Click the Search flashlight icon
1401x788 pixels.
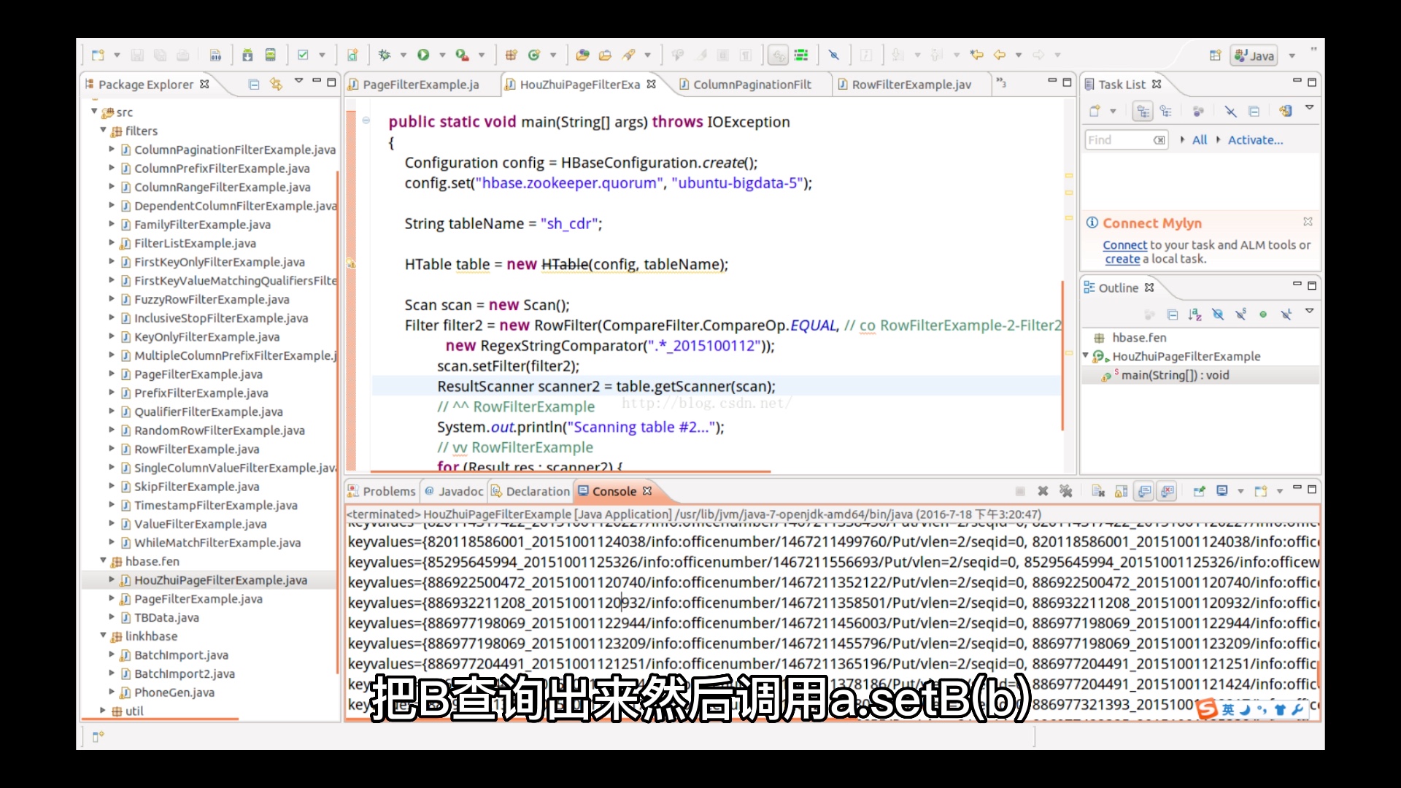(628, 55)
